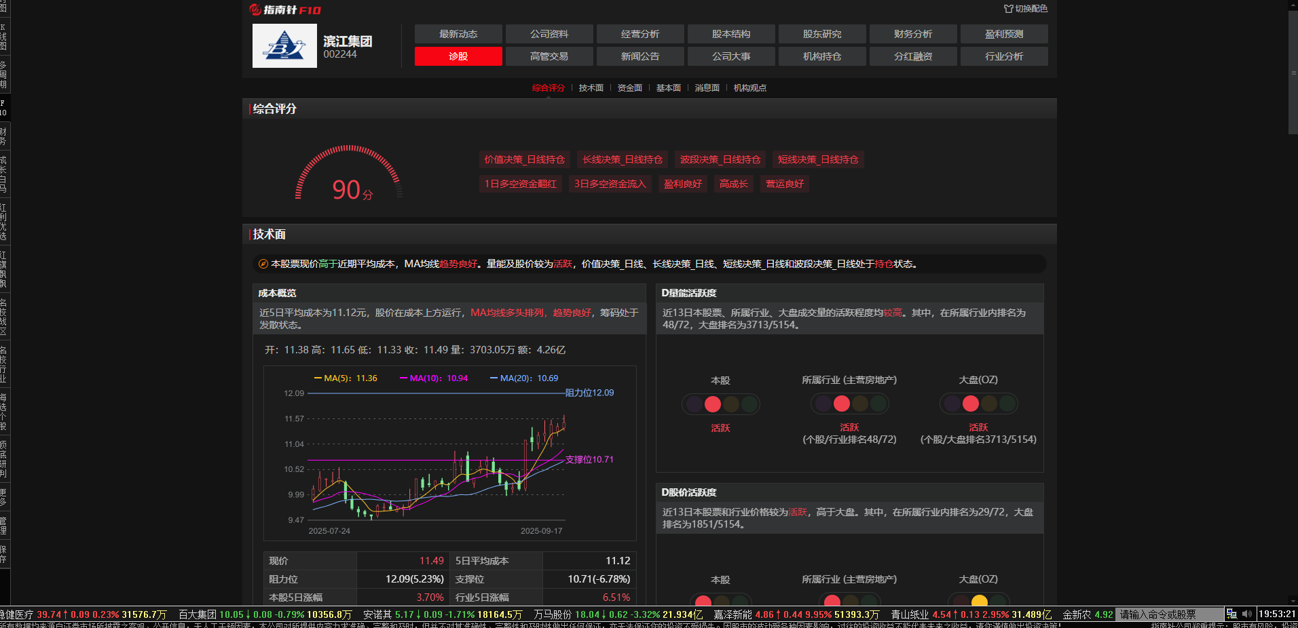This screenshot has width=1298, height=628.
Task: Click the 滨江集团 company logo
Action: [284, 45]
